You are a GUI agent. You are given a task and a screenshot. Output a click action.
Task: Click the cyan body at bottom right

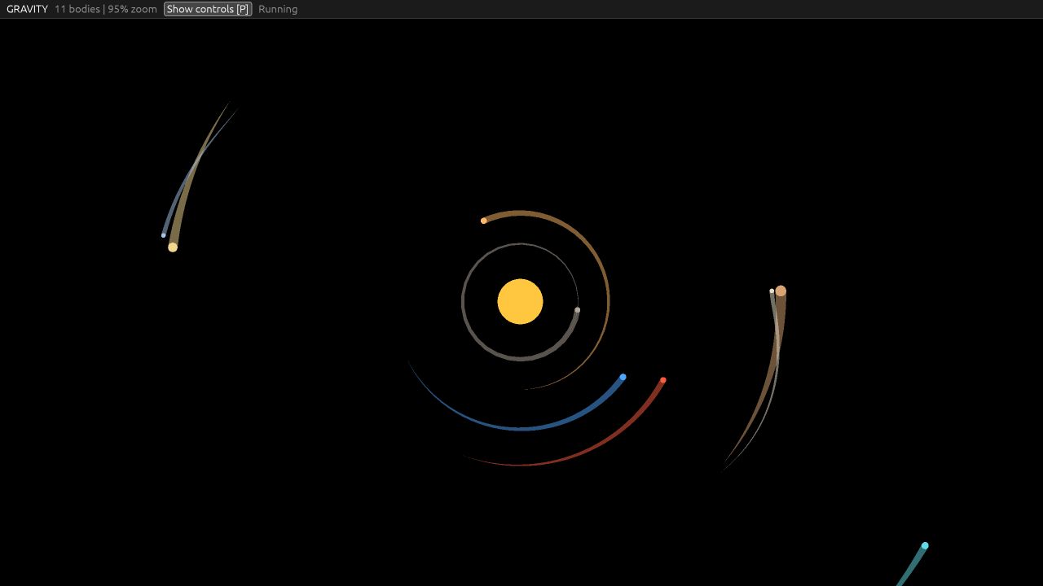925,546
